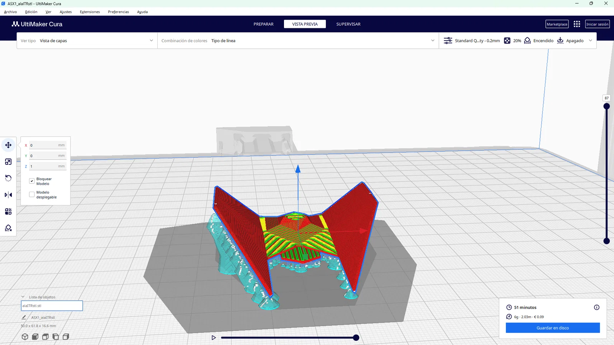Viewport: 614px width, 345px height.
Task: Click the 3D perspective view cube icon
Action: (x=25, y=337)
